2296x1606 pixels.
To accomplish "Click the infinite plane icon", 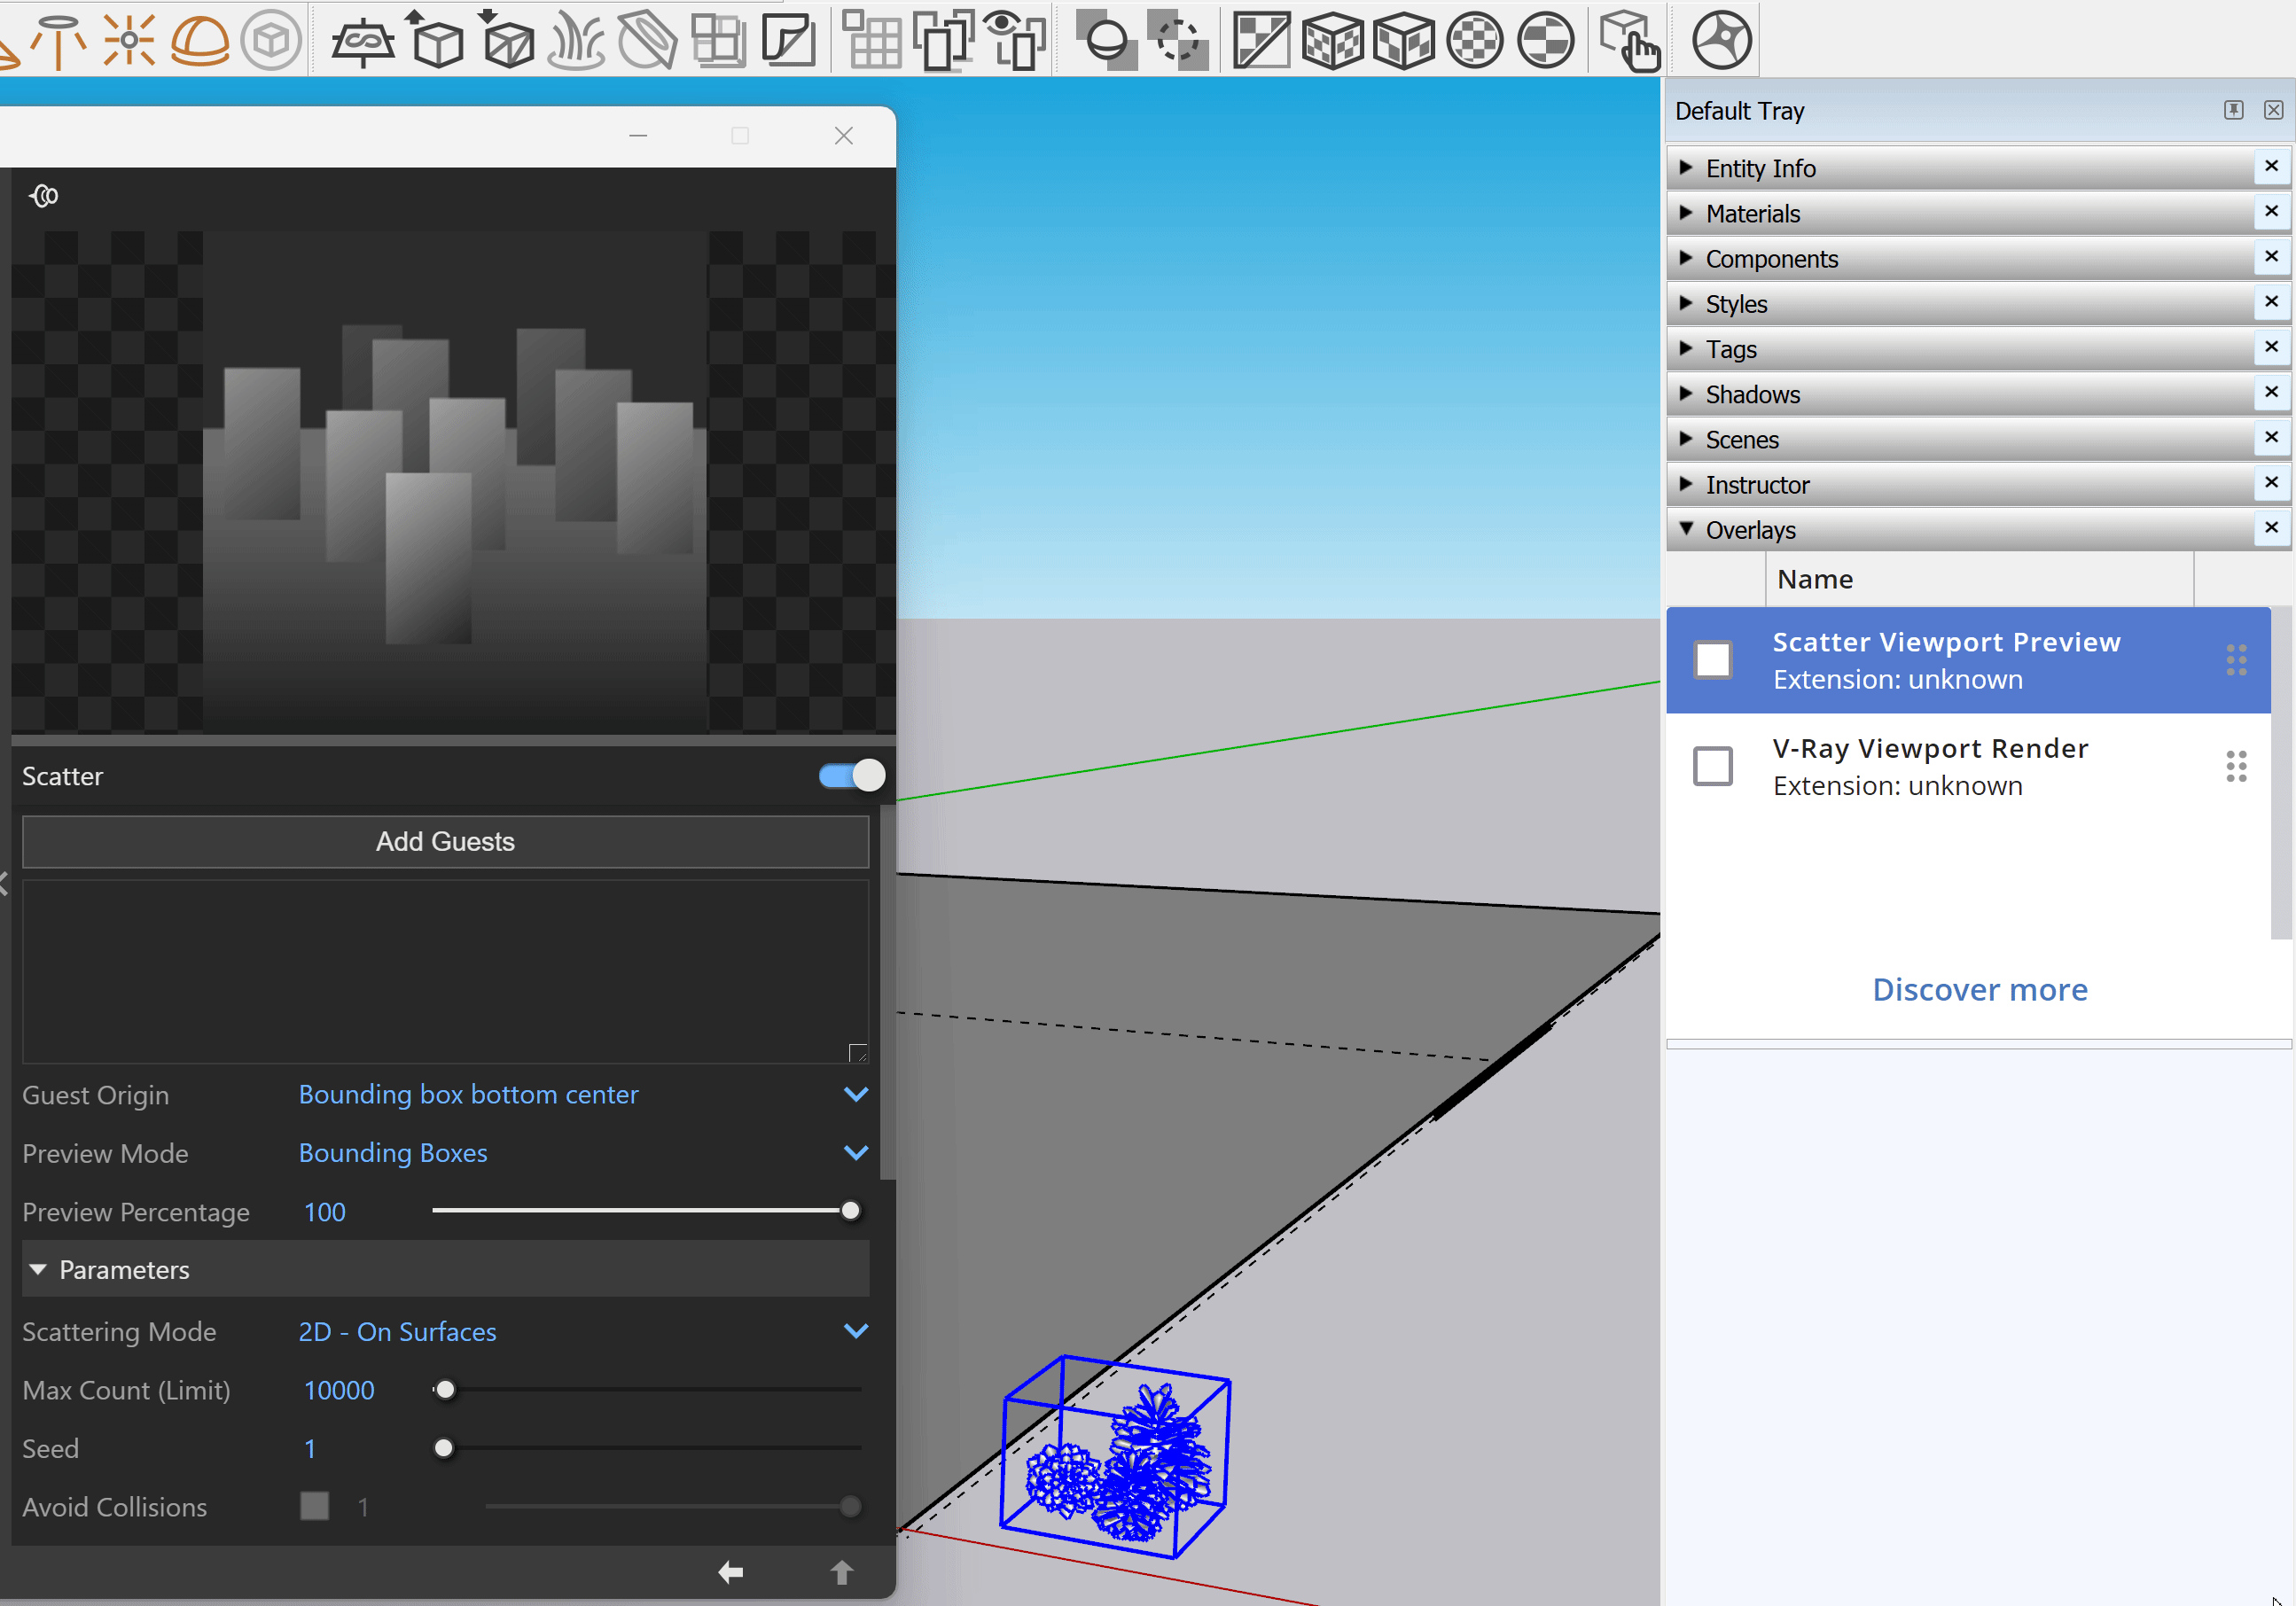I will click(362, 41).
